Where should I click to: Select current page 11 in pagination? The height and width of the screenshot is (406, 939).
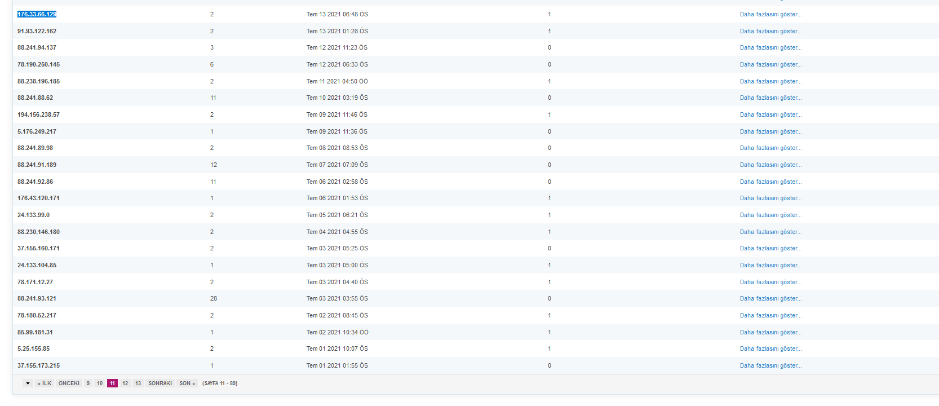[x=112, y=383]
